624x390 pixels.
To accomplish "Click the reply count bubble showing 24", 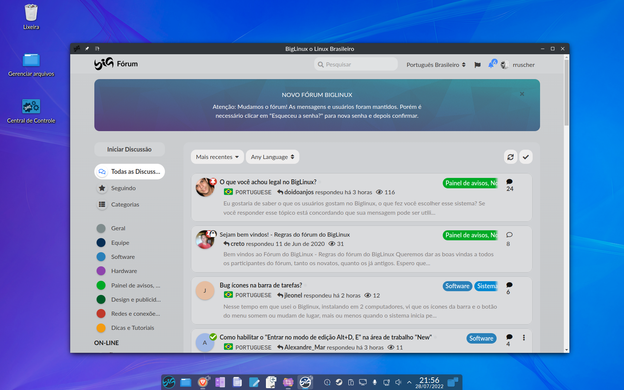I will point(510,185).
